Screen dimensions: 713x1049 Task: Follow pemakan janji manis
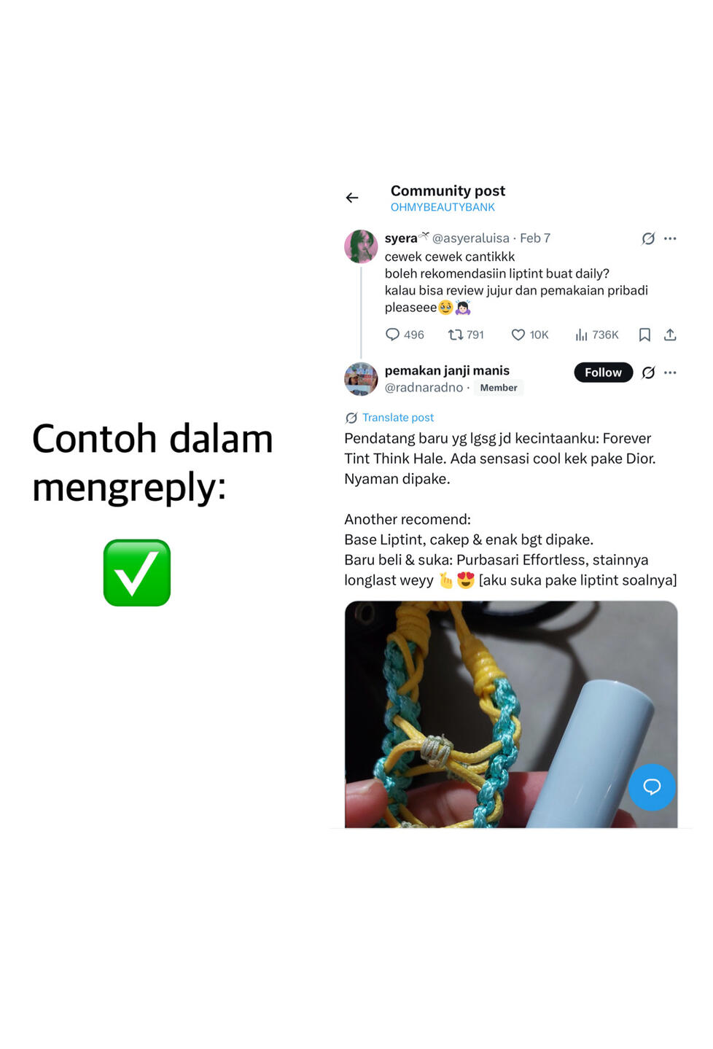tap(604, 373)
